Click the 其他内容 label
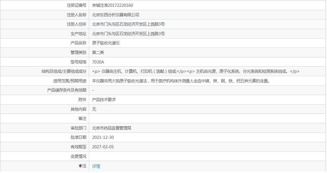 [78, 109]
